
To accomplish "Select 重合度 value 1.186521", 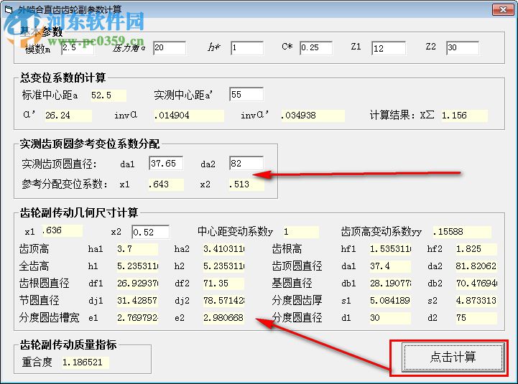I will point(85,362).
